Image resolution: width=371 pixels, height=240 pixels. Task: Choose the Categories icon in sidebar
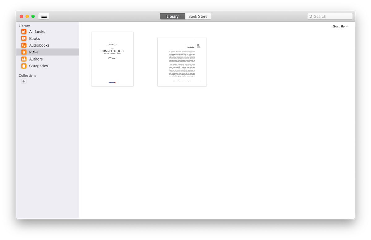24,66
